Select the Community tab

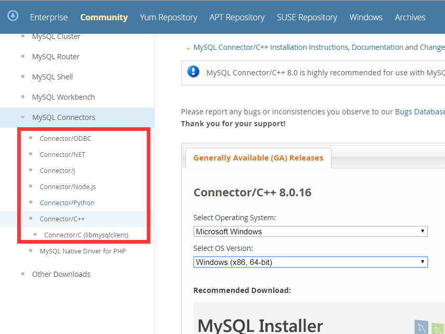pos(104,17)
